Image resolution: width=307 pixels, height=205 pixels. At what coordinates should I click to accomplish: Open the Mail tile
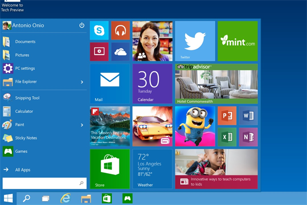pyautogui.click(x=110, y=84)
